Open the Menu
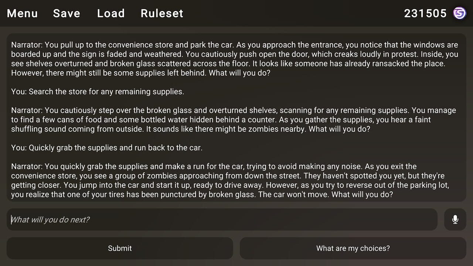The width and height of the screenshot is (473, 266). click(x=22, y=13)
